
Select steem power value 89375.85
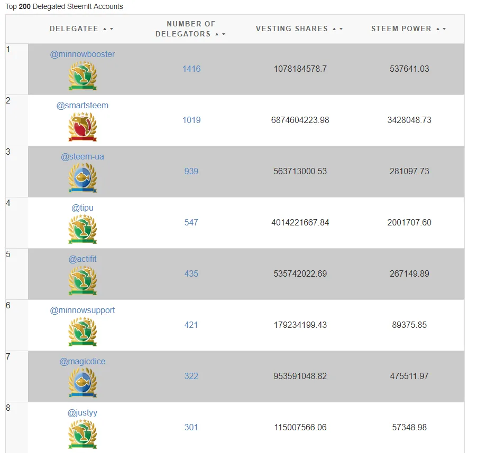409,325
